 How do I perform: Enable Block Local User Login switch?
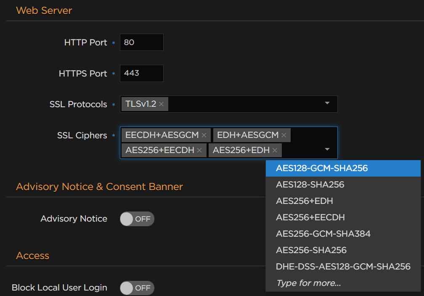tap(137, 288)
